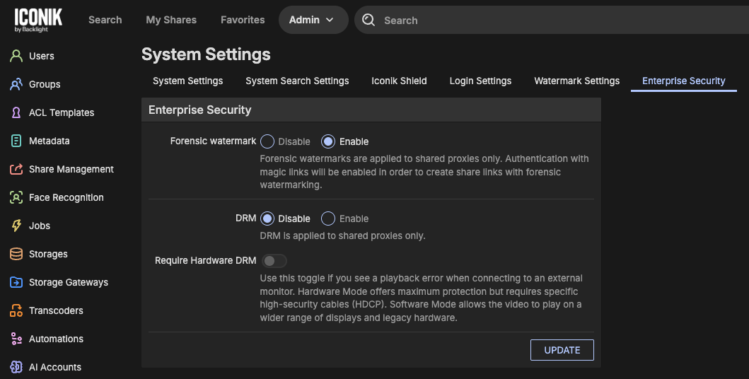The image size is (749, 379).
Task: Select the Enterprise Security tab
Action: (683, 81)
